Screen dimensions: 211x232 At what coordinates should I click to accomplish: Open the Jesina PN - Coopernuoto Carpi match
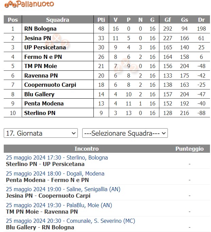(x=48, y=196)
